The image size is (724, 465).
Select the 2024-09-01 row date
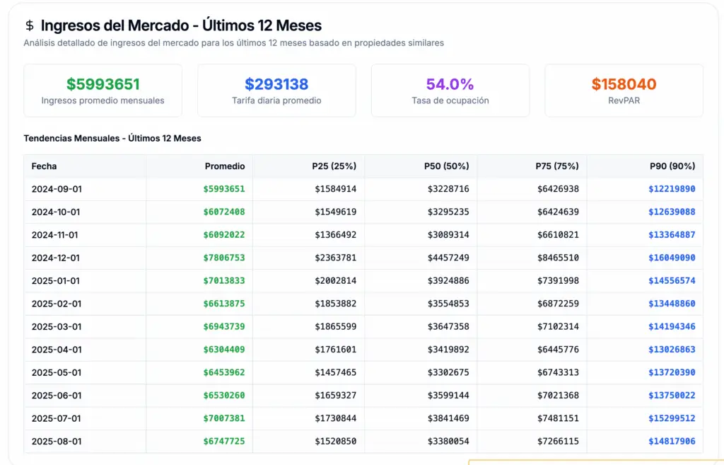pos(56,189)
